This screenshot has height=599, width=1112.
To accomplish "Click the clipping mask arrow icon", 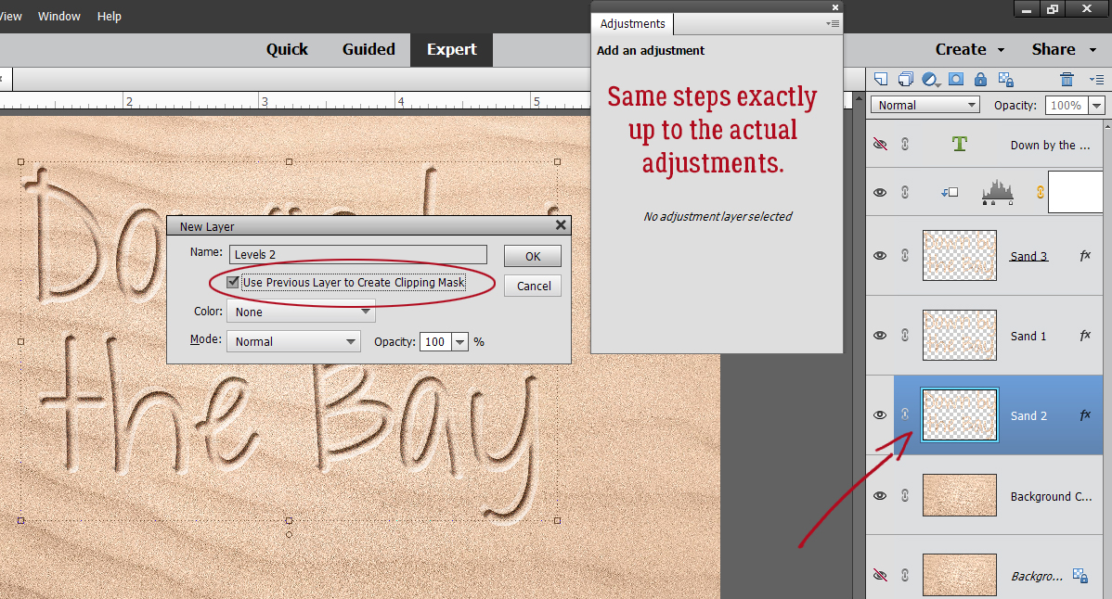I will (950, 193).
